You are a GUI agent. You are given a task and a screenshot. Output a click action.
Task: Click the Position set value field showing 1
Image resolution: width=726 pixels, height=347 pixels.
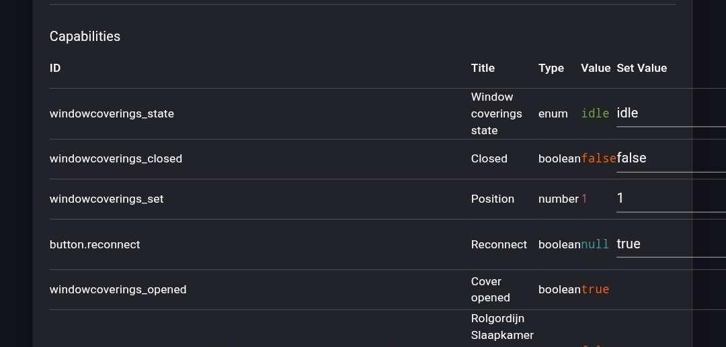[x=672, y=199]
